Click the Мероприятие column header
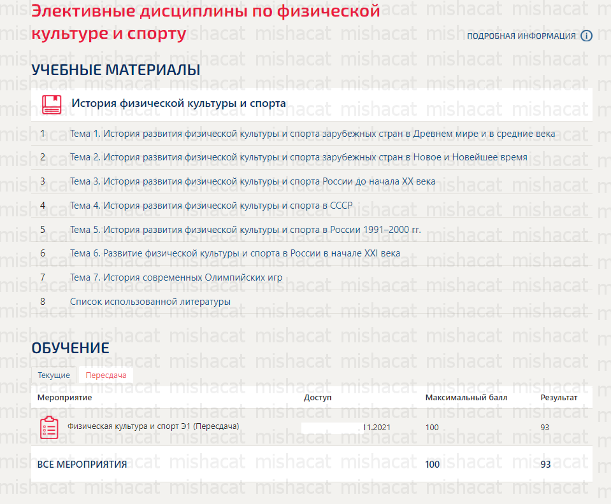Image resolution: width=611 pixels, height=504 pixels. [65, 397]
